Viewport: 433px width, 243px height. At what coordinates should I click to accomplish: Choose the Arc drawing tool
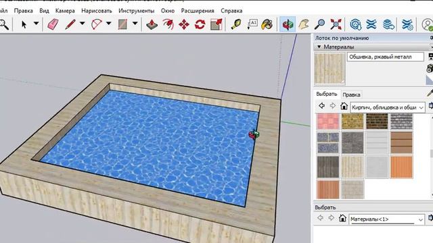pos(96,24)
